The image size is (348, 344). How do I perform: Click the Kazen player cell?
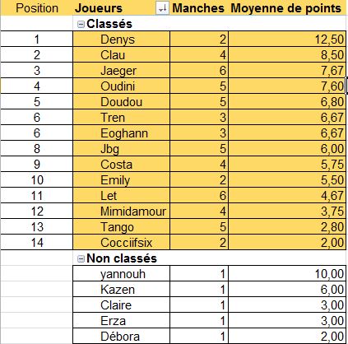tap(121, 289)
